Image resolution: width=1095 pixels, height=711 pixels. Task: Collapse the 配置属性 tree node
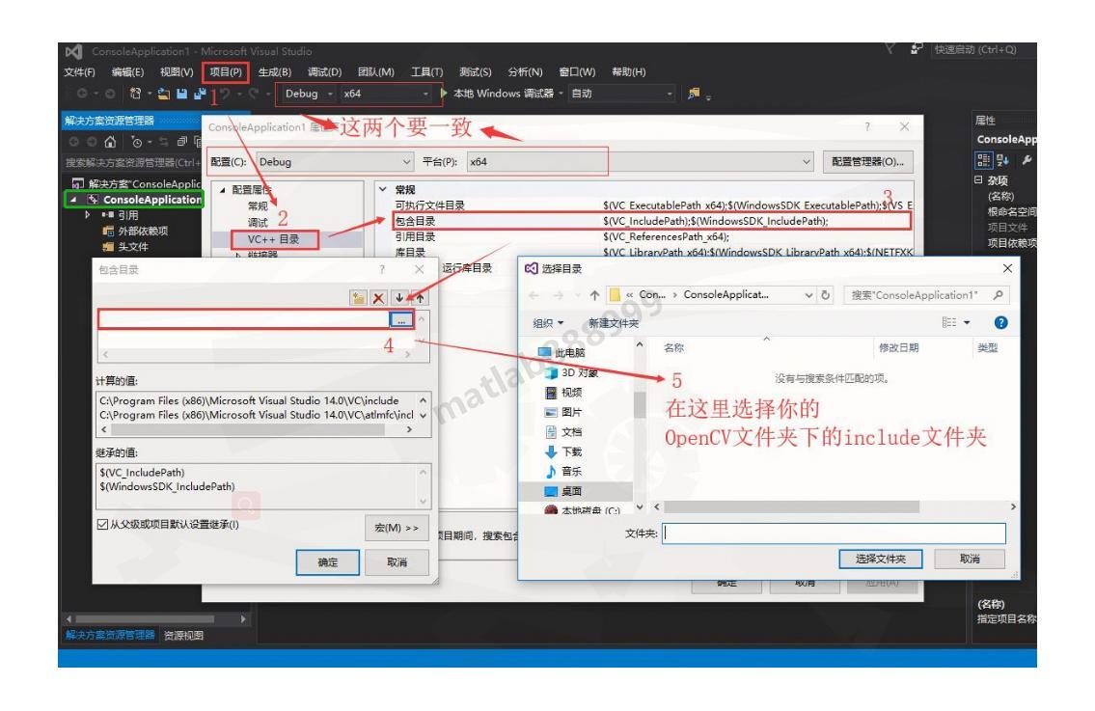point(223,190)
